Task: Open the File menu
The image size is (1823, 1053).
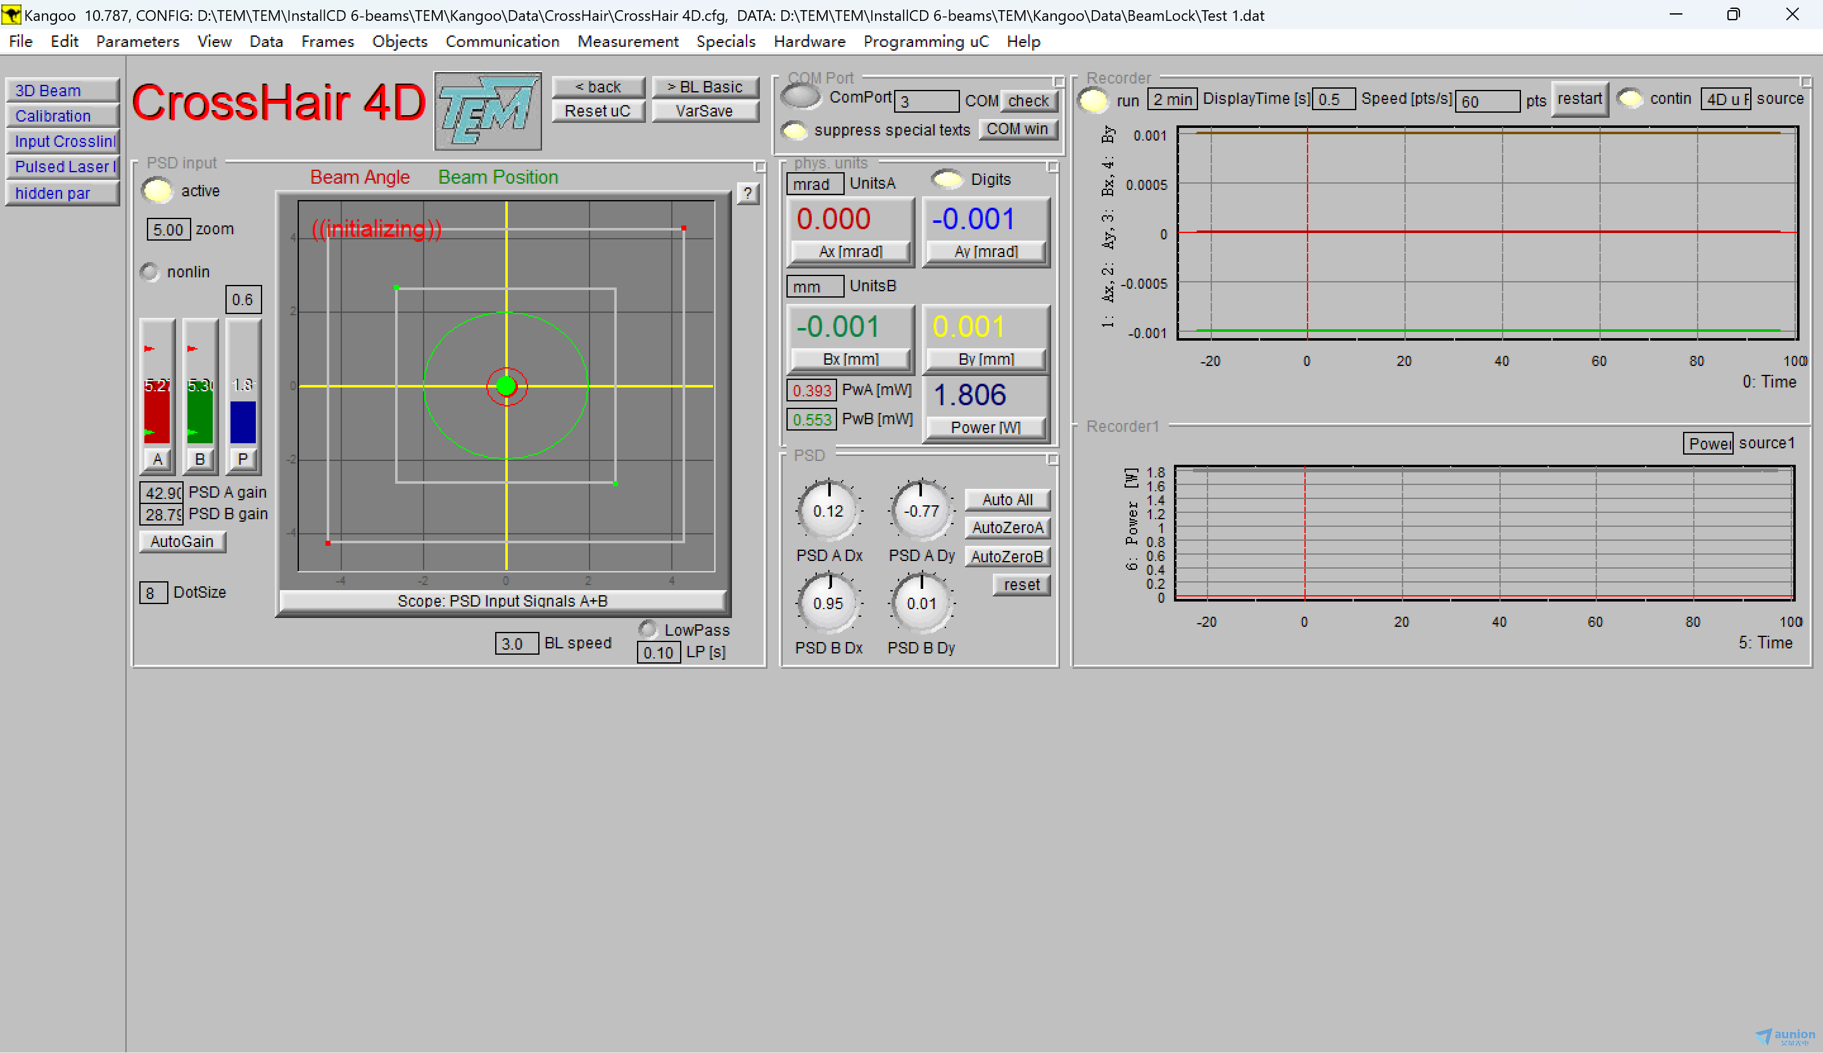Action: [20, 41]
